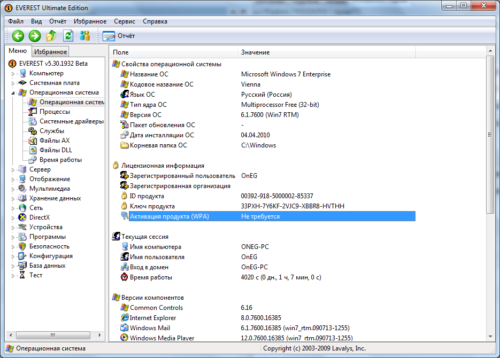Click the Безопасность shield icon
Screen dimensions: 500x358
(22, 246)
